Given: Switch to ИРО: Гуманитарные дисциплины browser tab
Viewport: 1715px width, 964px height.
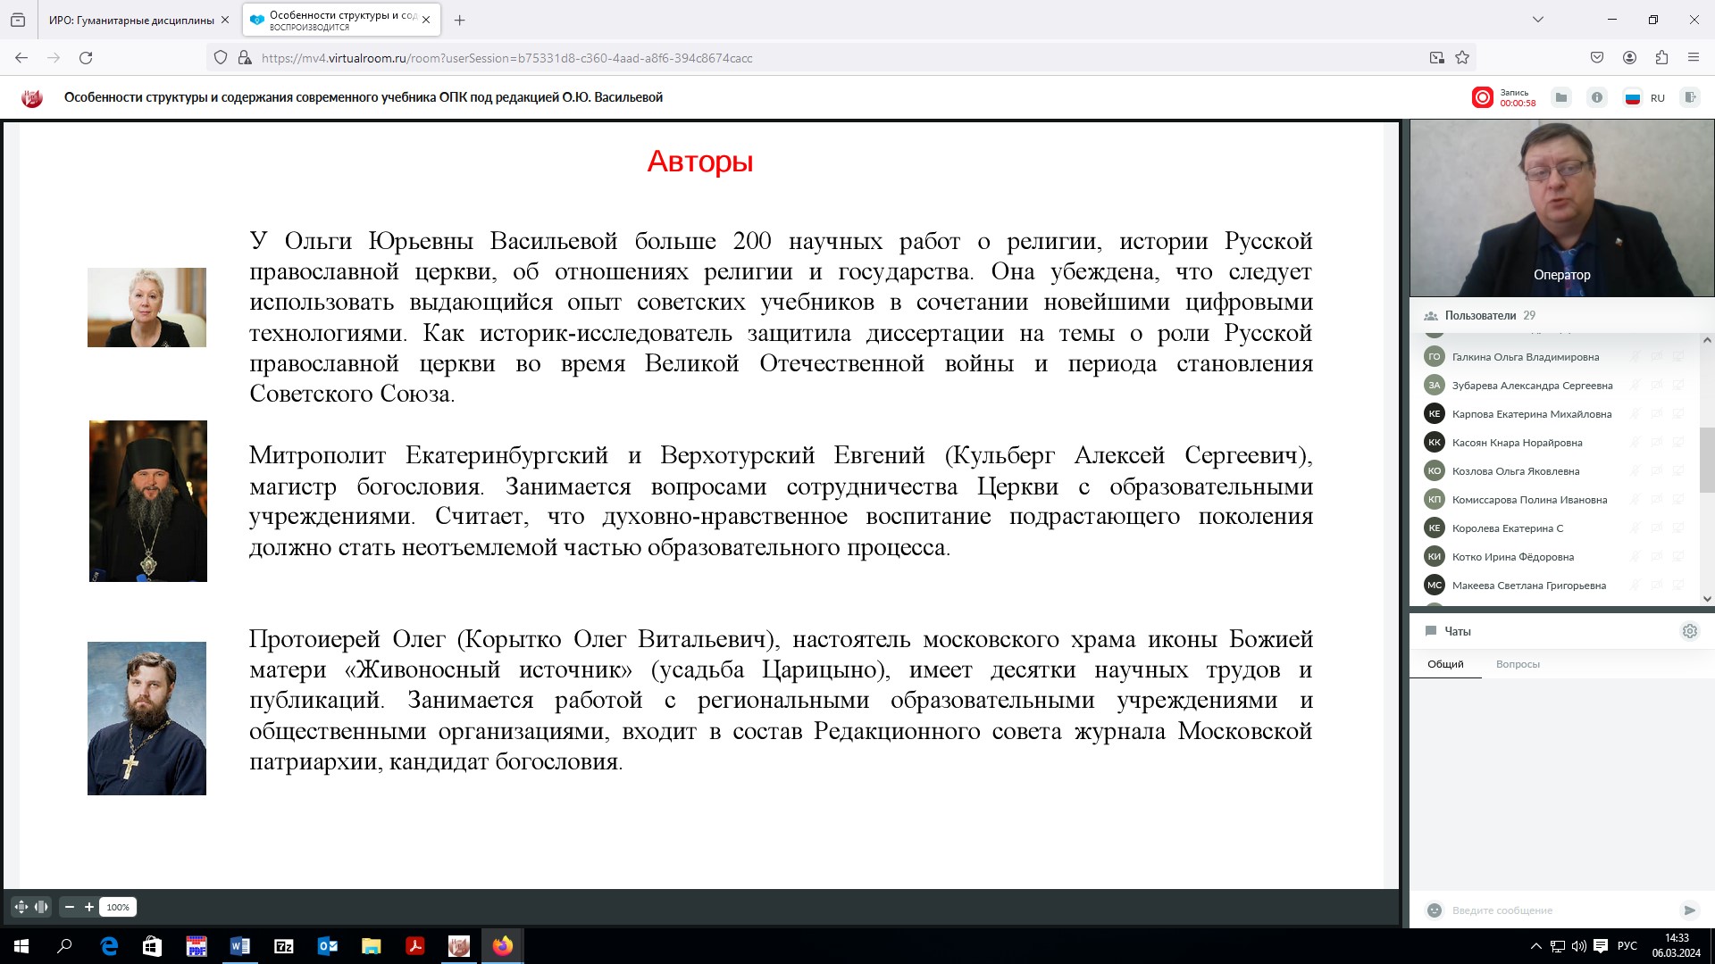Looking at the screenshot, I should point(131,20).
